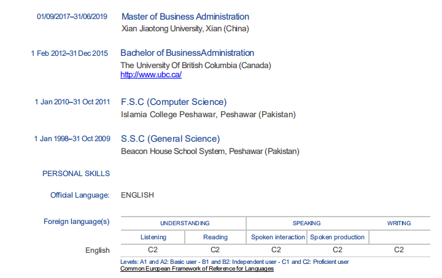Click the PERSONAL SKILLS section heading
The image size is (442, 278).
point(76,174)
